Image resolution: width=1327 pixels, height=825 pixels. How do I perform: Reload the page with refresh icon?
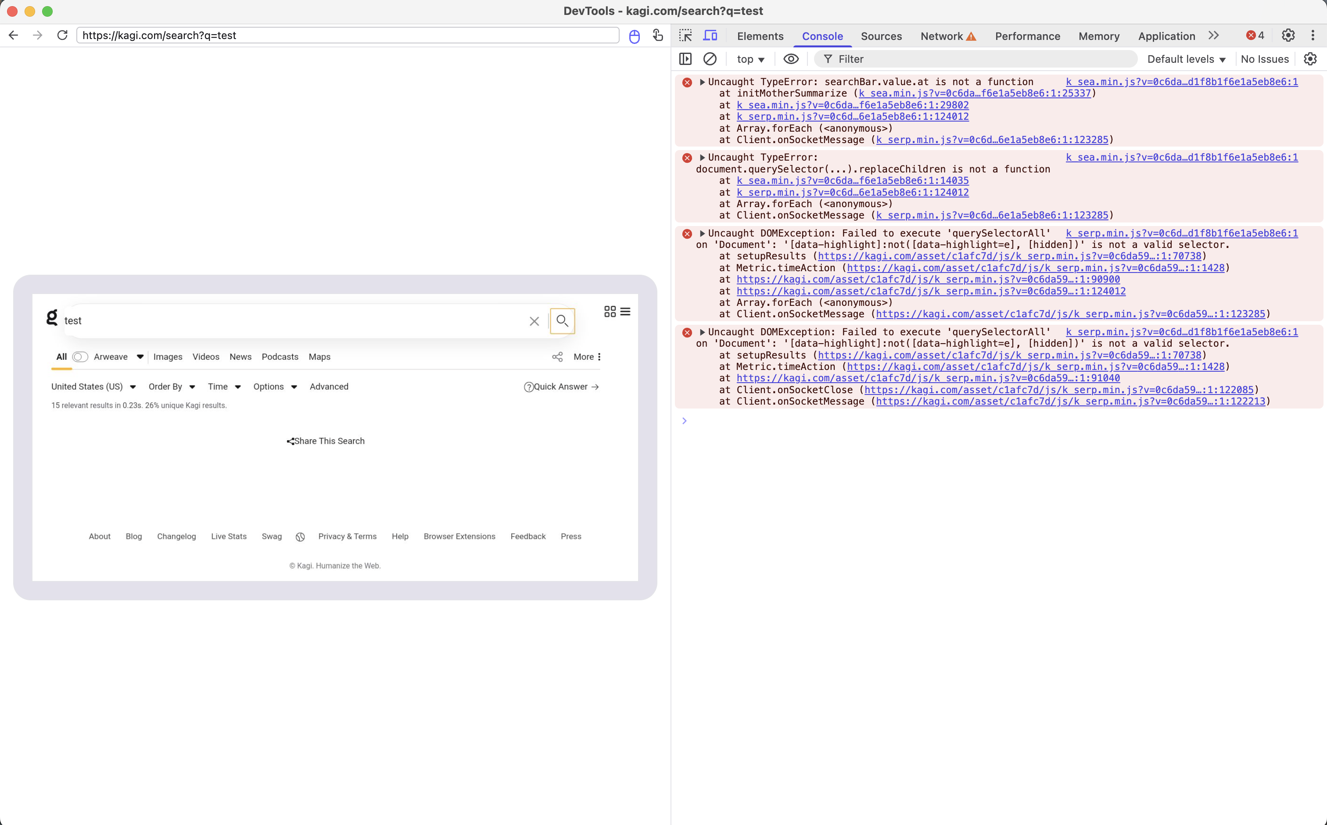tap(62, 36)
